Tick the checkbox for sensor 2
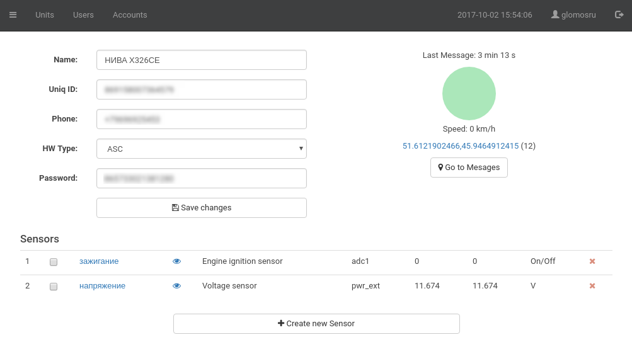 pos(54,287)
